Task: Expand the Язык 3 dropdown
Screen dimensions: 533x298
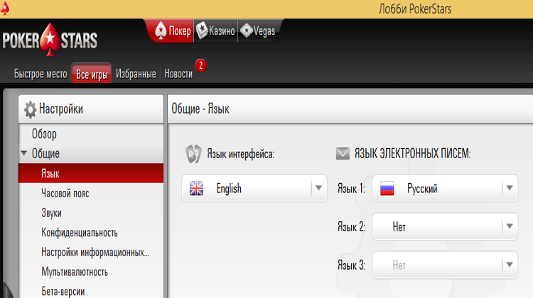Action: tap(509, 265)
